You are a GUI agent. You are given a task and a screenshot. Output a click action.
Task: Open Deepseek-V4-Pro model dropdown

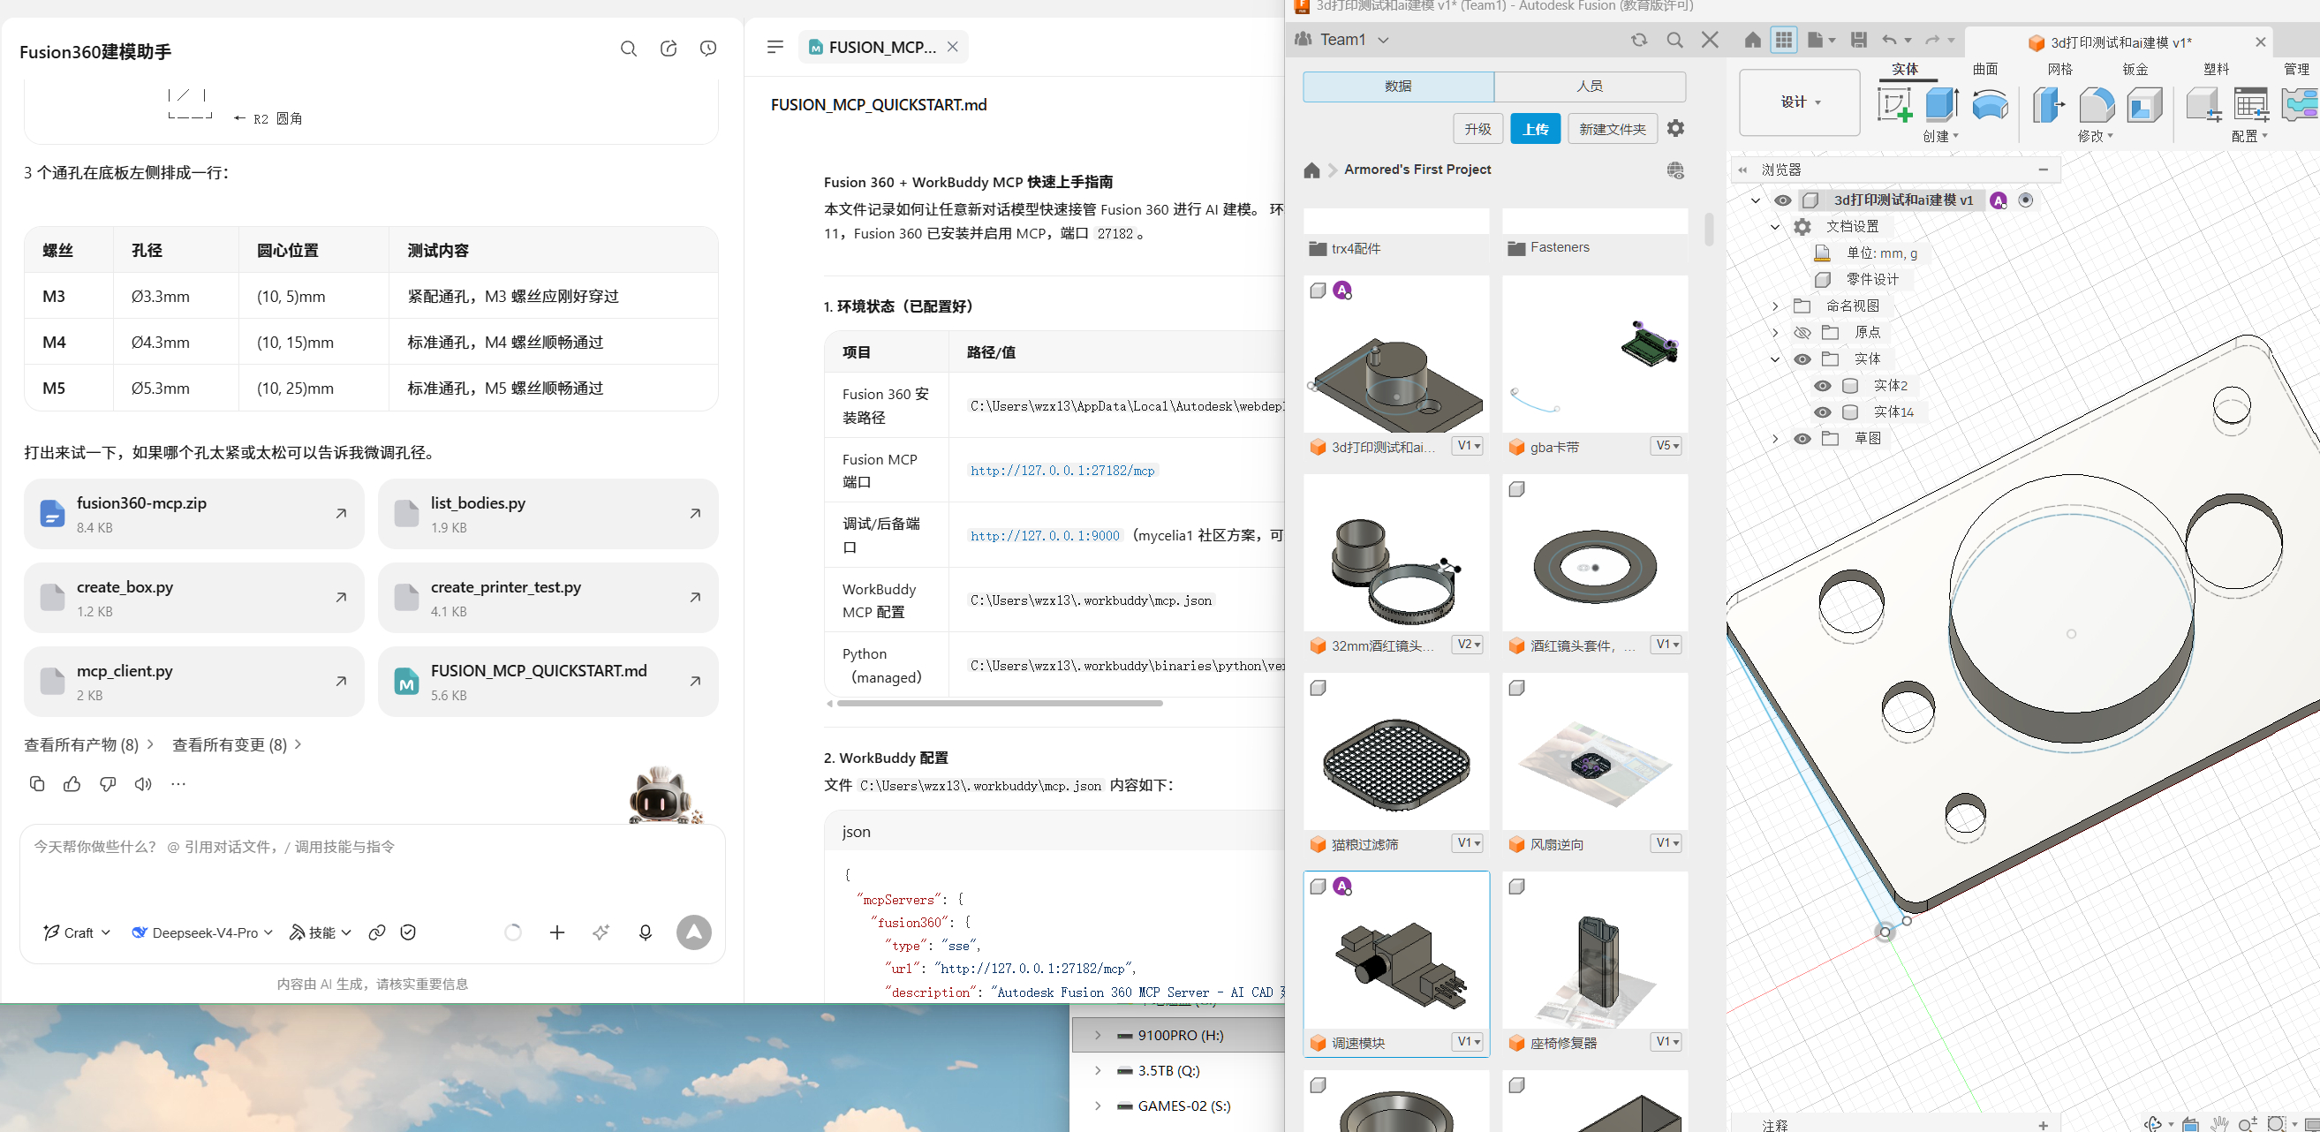pos(202,933)
